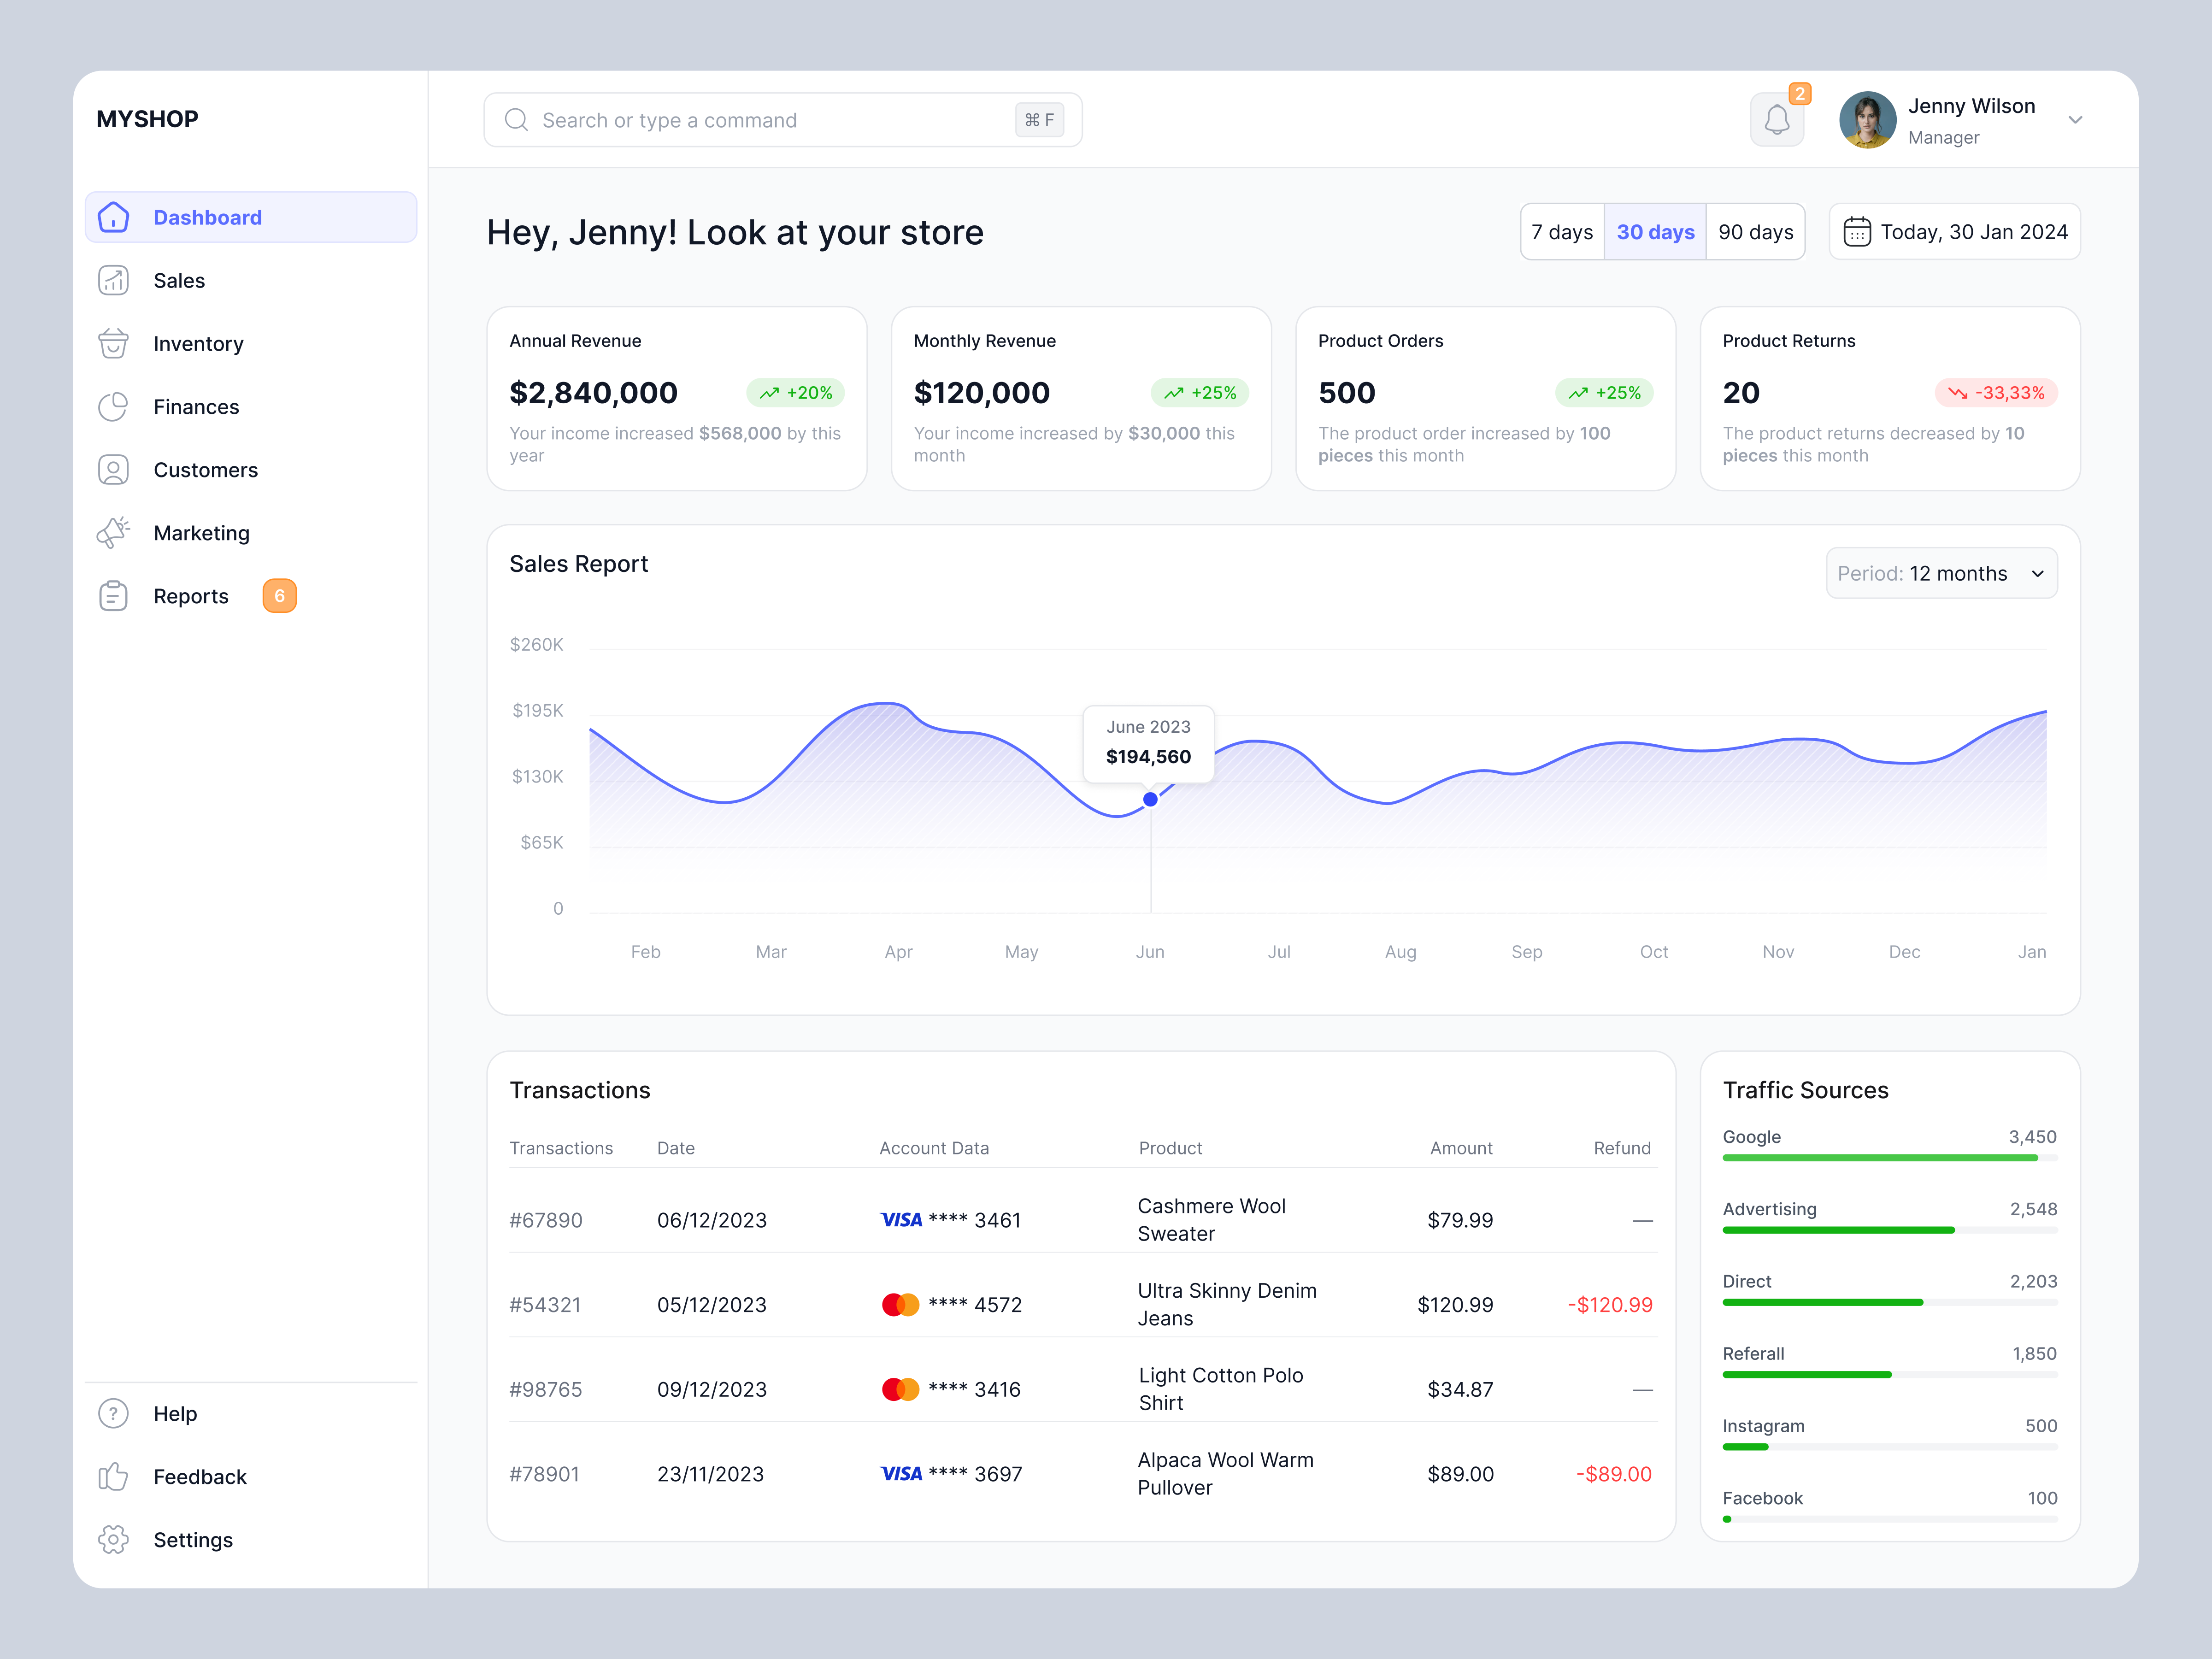Image resolution: width=2212 pixels, height=1659 pixels.
Task: Open Inventory via the basket icon
Action: 113,343
